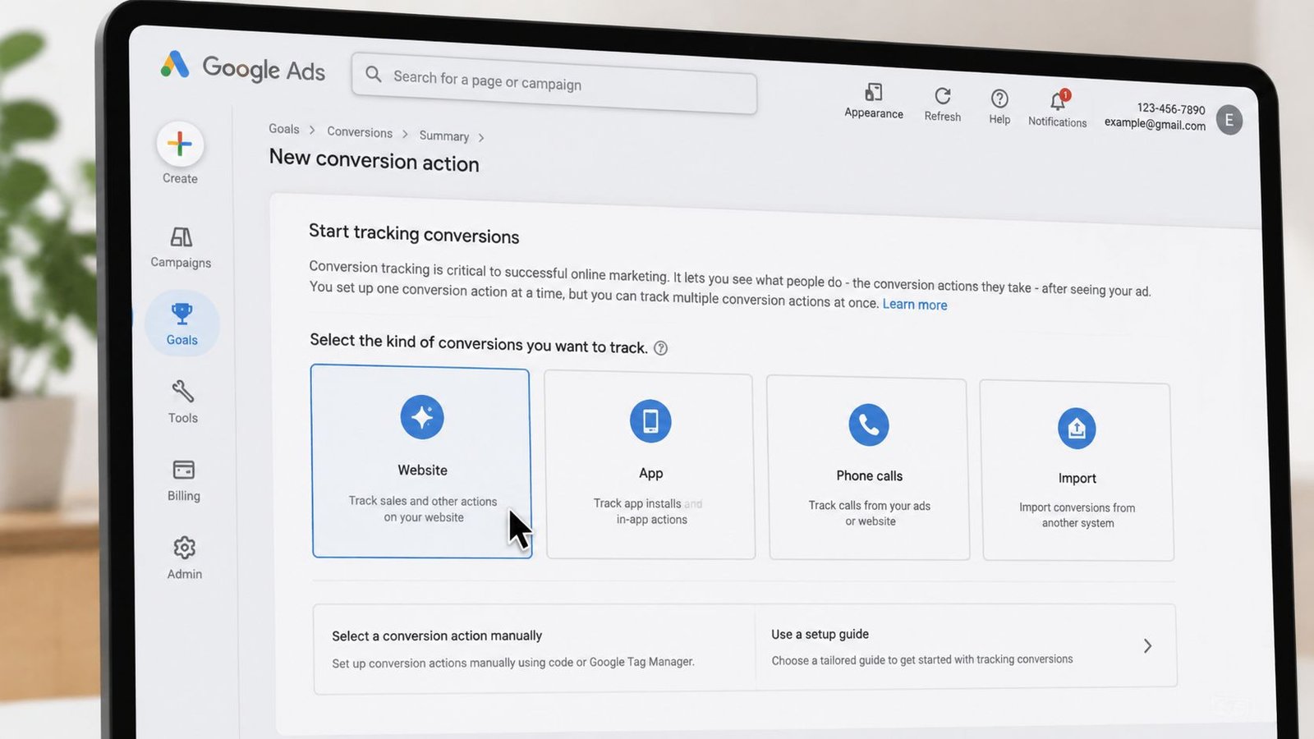Viewport: 1314px width, 739px height.
Task: Click the account number 123-456-7890
Action: [1171, 108]
